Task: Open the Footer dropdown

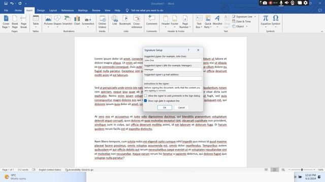Action: [175, 22]
